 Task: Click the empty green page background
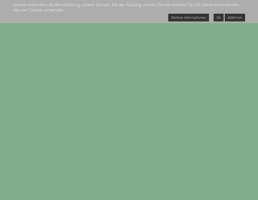(129, 114)
